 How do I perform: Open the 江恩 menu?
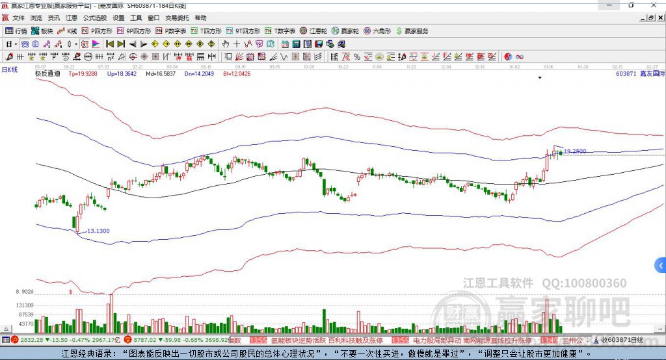coord(72,18)
